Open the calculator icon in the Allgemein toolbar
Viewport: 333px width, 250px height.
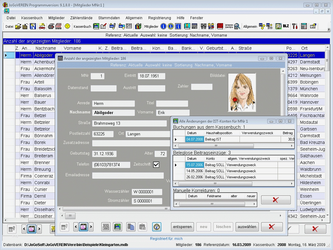tap(304, 27)
